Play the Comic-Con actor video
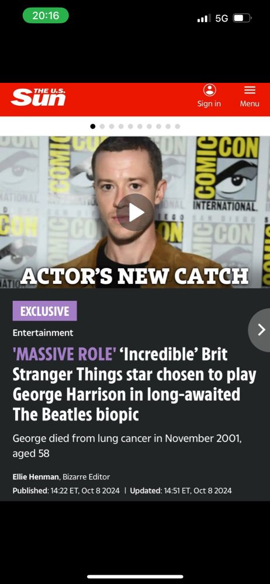 point(135,213)
